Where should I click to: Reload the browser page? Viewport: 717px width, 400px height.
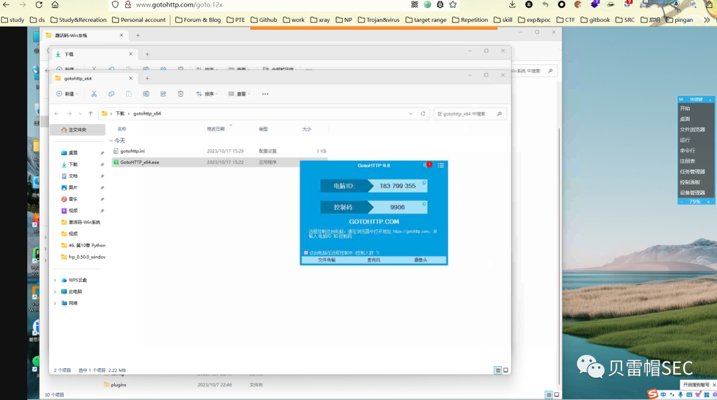[39, 5]
